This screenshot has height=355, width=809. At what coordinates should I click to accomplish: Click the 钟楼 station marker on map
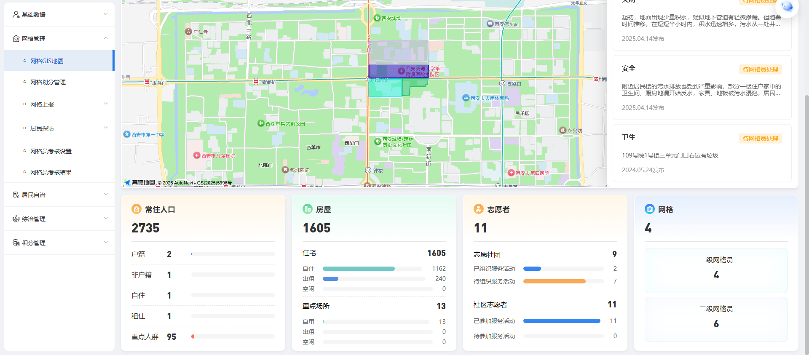click(x=368, y=170)
